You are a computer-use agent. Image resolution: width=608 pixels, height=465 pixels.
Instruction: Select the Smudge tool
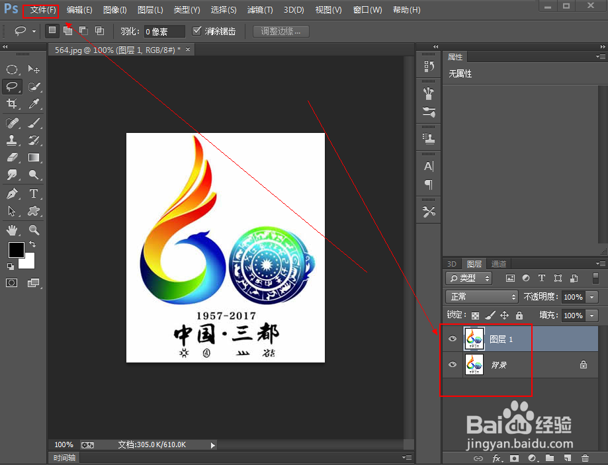point(12,175)
